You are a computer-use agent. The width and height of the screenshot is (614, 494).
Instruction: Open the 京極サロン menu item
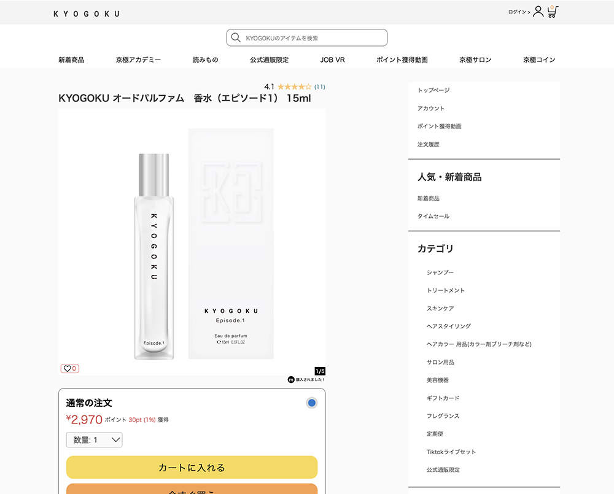(475, 60)
